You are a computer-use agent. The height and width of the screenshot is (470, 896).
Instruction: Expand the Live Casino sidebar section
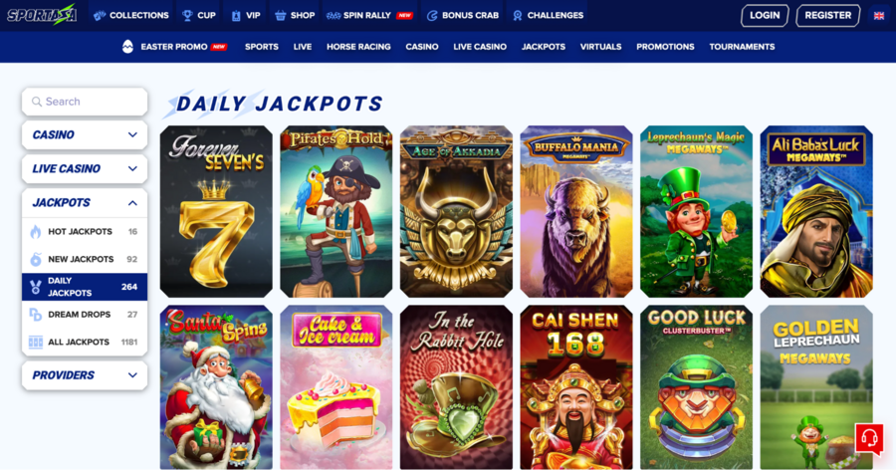click(85, 168)
